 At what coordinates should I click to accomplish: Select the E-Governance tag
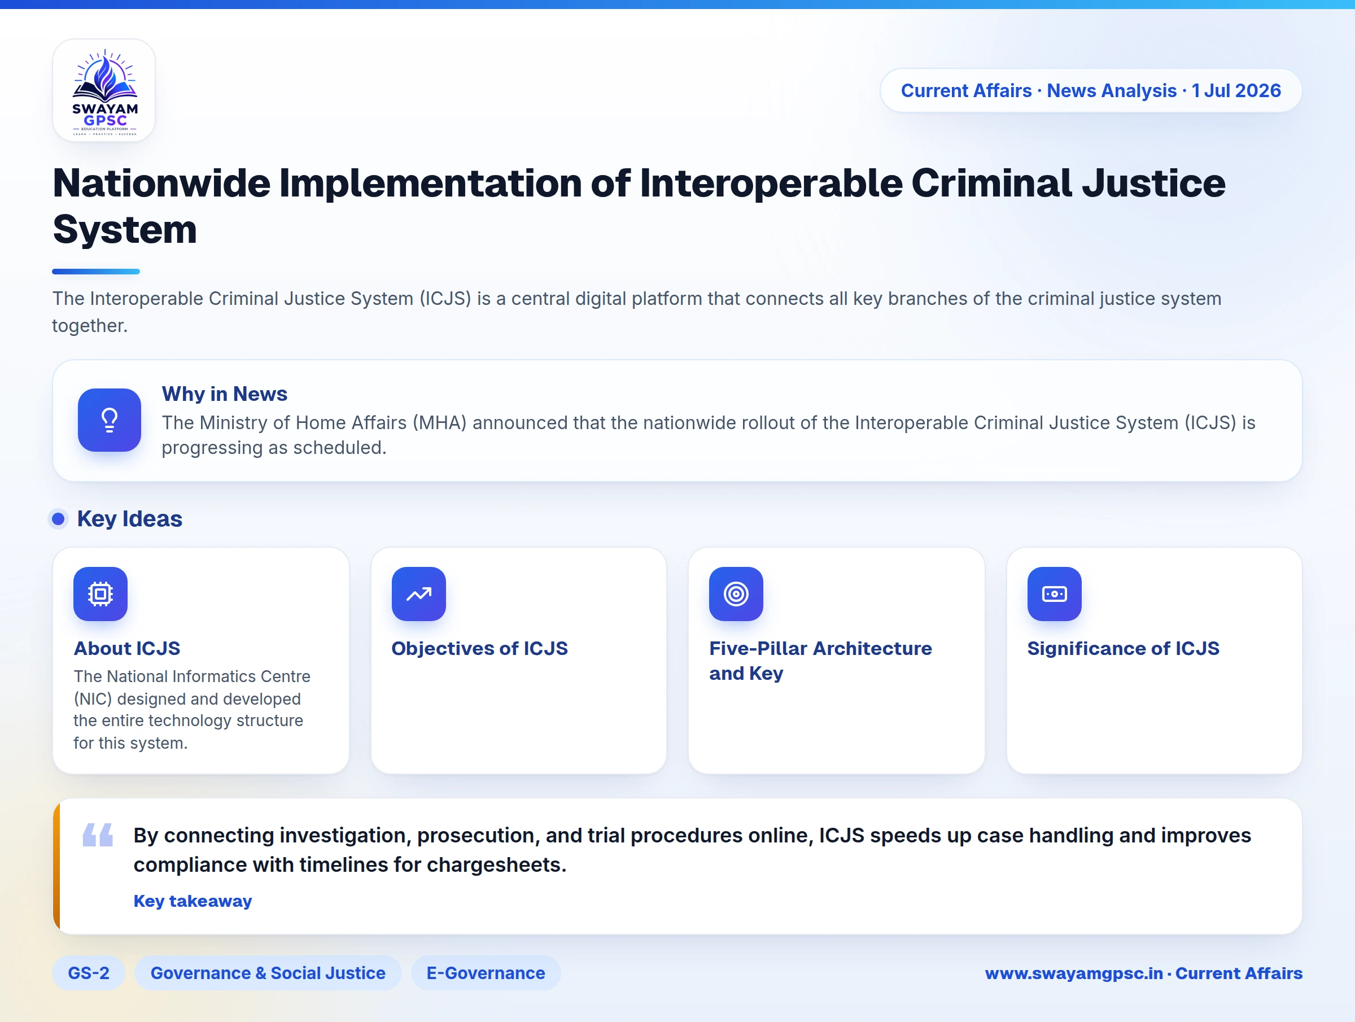tap(486, 973)
